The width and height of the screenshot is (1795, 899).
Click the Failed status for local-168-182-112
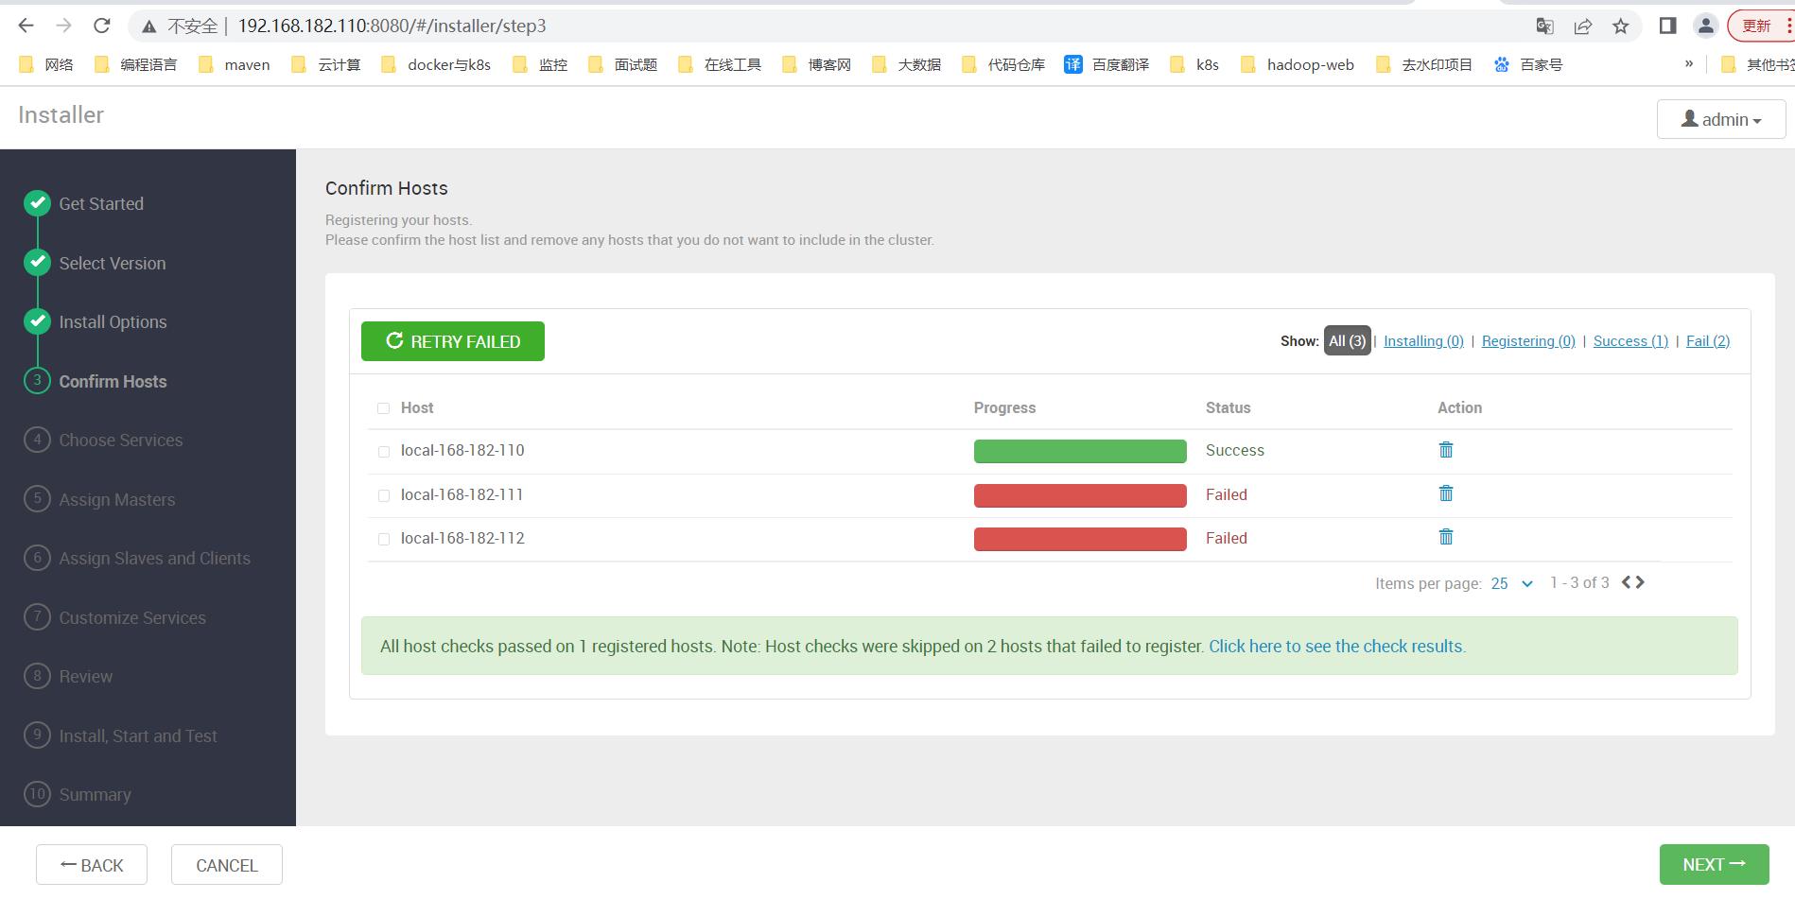pos(1227,538)
